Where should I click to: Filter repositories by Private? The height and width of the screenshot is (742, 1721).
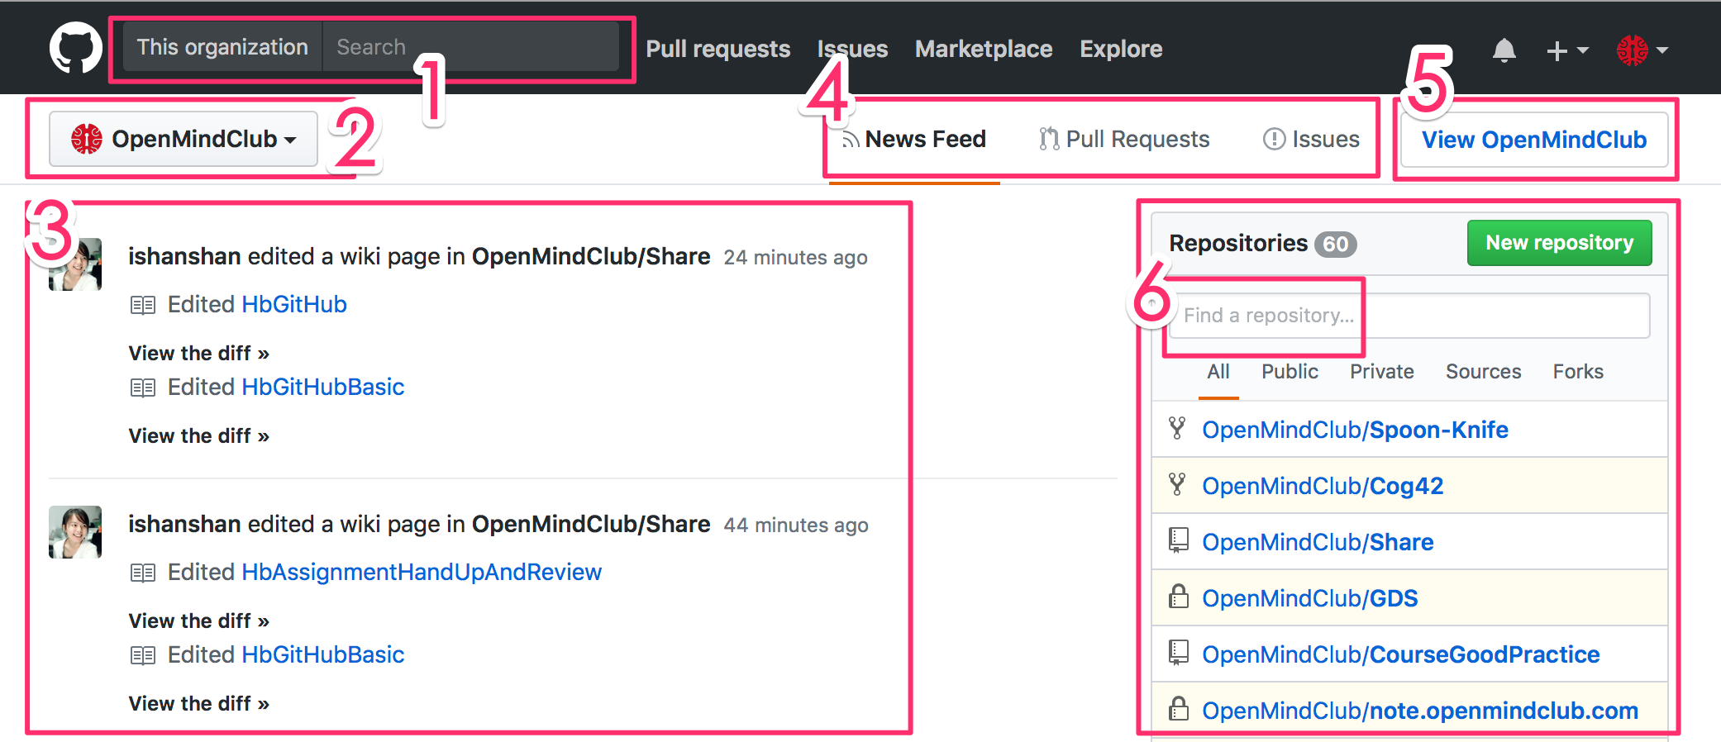[x=1382, y=372]
